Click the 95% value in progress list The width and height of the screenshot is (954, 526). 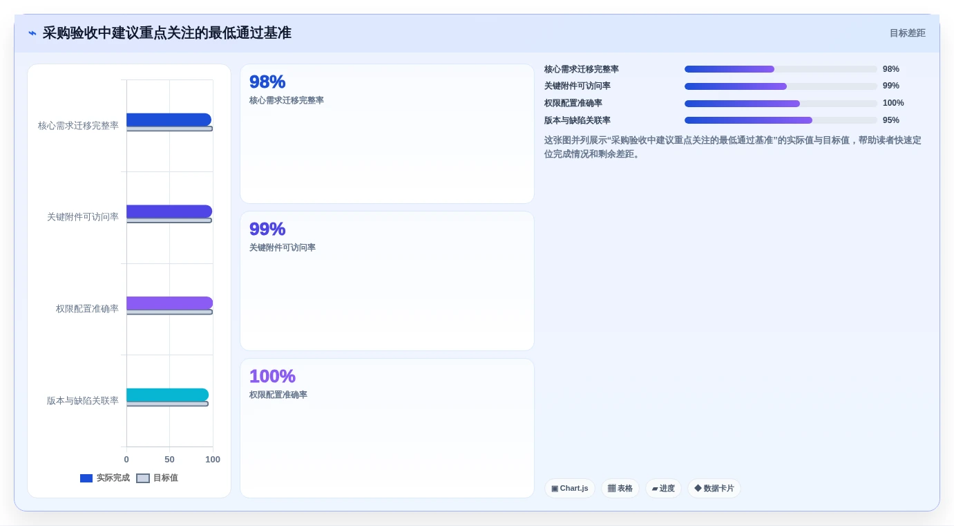[891, 120]
